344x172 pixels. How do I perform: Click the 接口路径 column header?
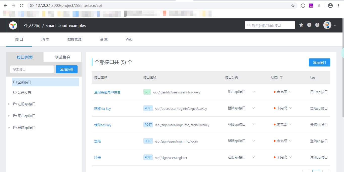pyautogui.click(x=150, y=77)
